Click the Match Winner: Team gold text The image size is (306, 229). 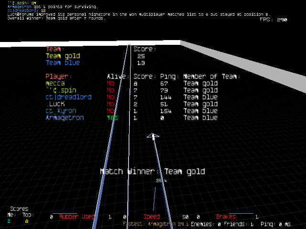point(153,171)
